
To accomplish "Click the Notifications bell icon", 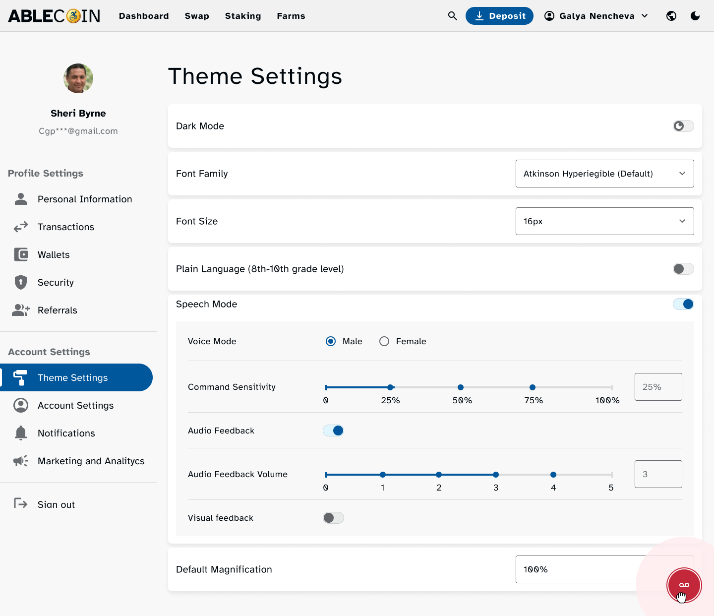I will [21, 433].
